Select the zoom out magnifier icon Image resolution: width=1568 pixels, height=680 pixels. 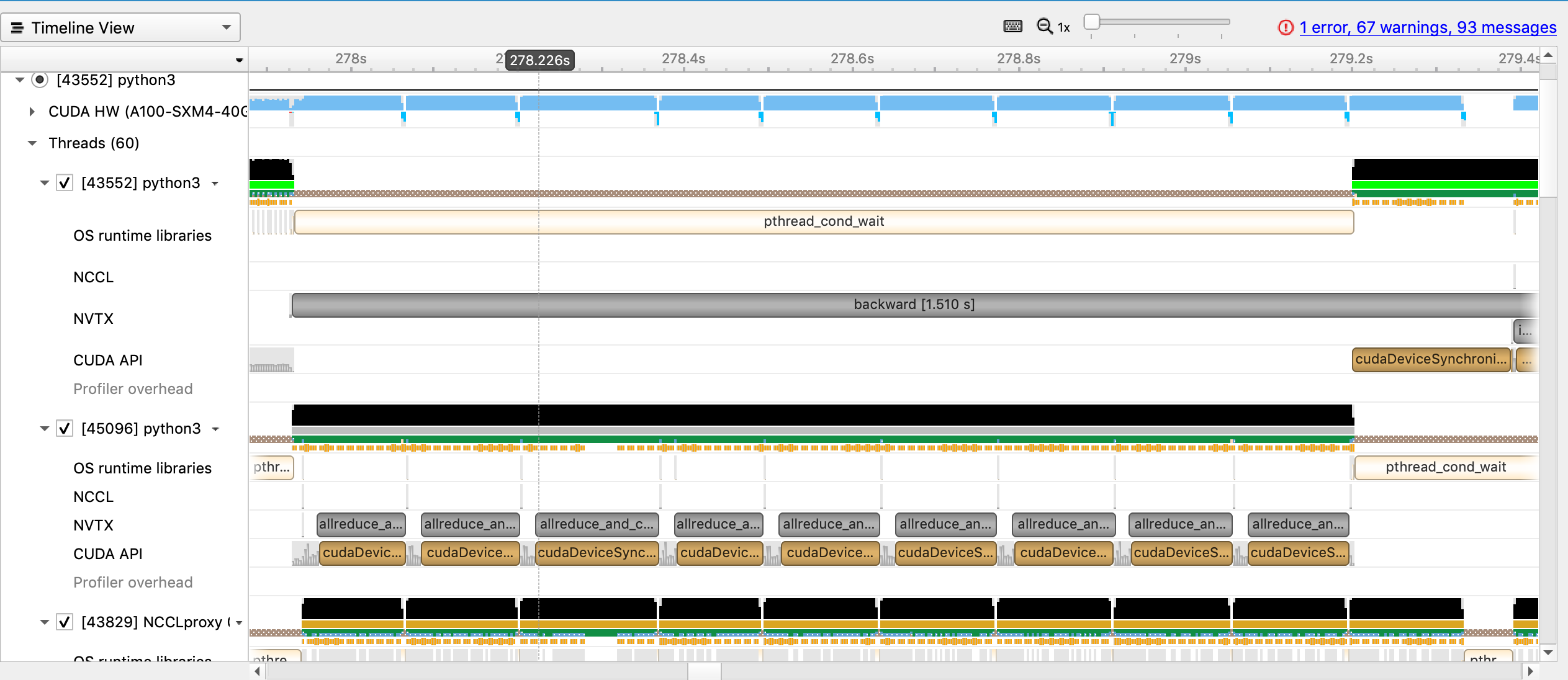click(1045, 27)
